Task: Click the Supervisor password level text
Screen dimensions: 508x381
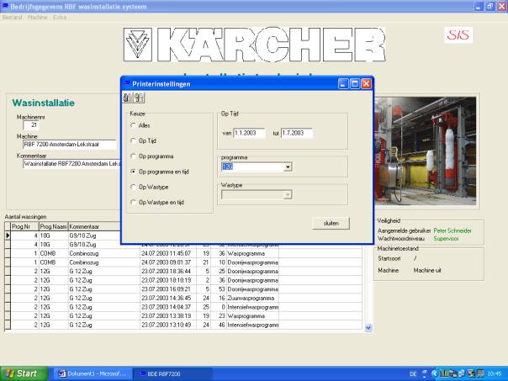Action: click(x=446, y=239)
